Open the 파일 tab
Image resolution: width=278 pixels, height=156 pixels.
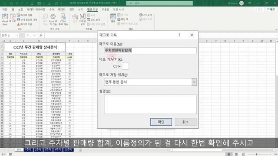click(x=5, y=10)
